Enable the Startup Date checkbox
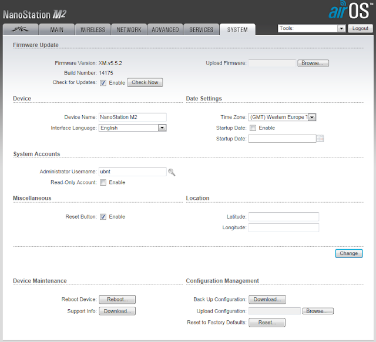The width and height of the screenshot is (376, 342). coord(253,128)
